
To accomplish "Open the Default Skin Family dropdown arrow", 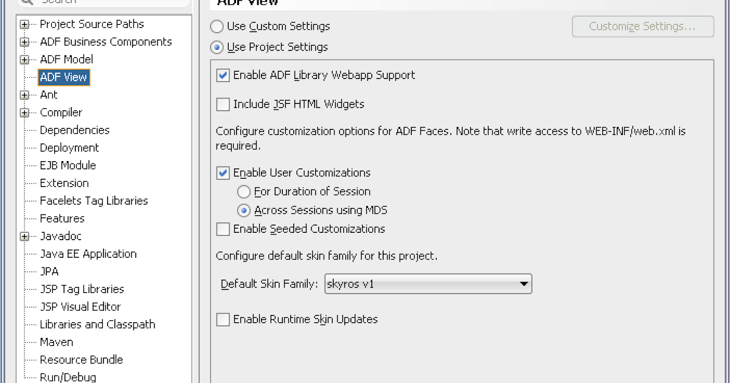I will (x=523, y=283).
